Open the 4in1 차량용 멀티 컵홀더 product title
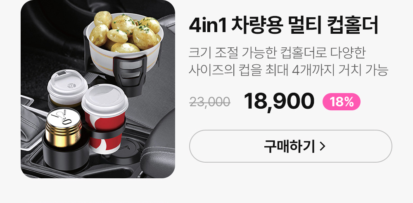413x203 pixels. (x=283, y=25)
